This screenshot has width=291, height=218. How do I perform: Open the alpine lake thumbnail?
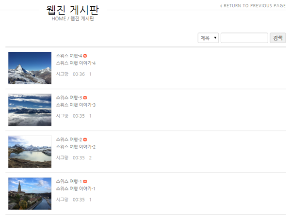point(30,152)
